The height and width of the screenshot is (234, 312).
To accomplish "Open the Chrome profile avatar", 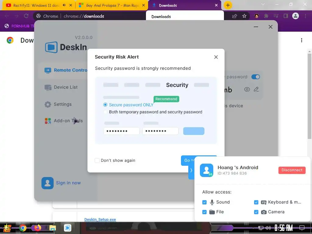I will coord(296,16).
